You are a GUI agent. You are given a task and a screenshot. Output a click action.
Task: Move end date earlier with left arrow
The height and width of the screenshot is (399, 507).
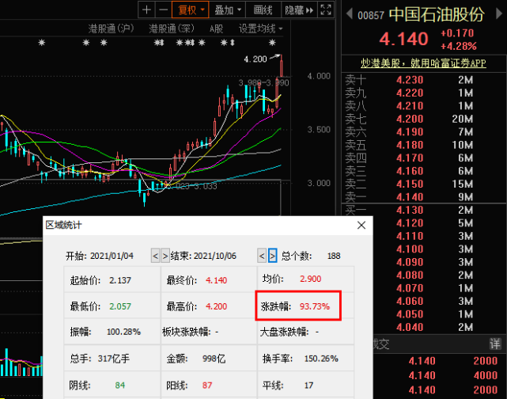coord(262,256)
